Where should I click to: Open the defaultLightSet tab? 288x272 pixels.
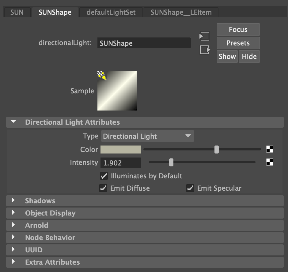111,13
